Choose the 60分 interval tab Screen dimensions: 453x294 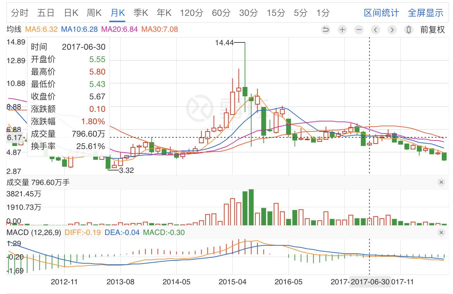pos(221,13)
